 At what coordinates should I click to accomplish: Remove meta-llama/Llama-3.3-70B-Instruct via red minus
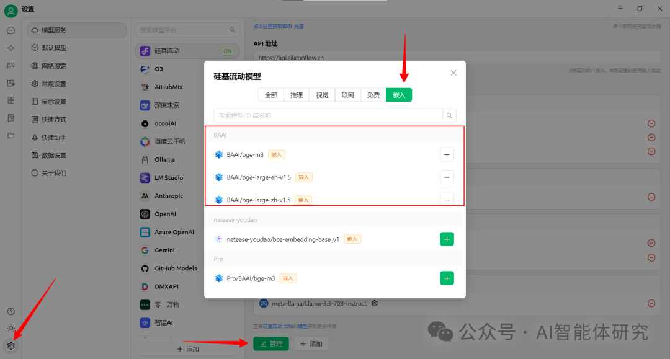tap(651, 303)
